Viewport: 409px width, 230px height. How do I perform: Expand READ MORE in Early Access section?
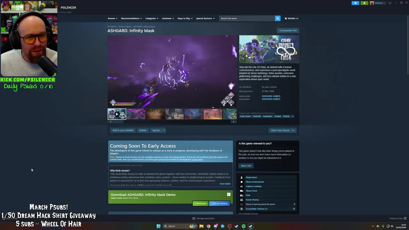coord(225,184)
